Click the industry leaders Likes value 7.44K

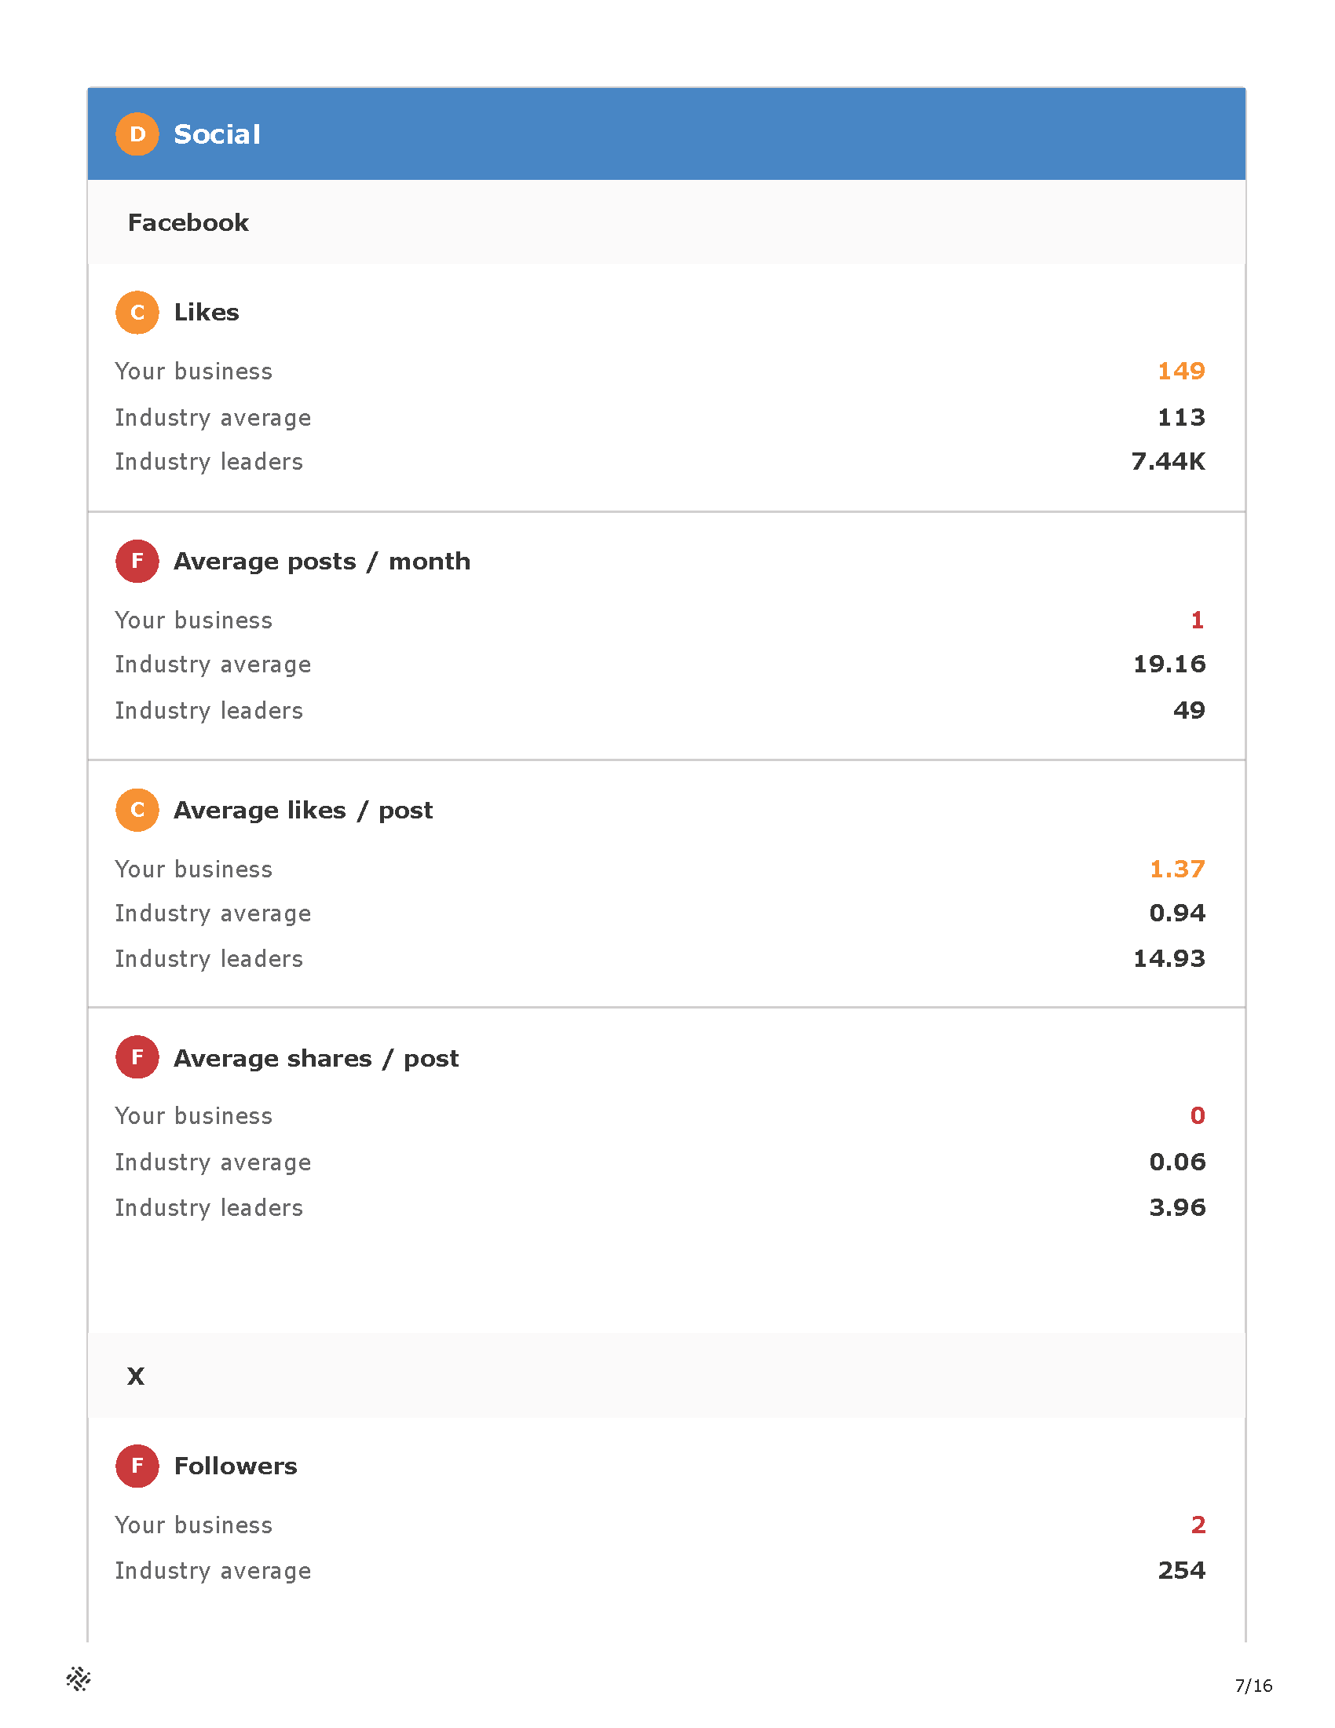point(1169,461)
